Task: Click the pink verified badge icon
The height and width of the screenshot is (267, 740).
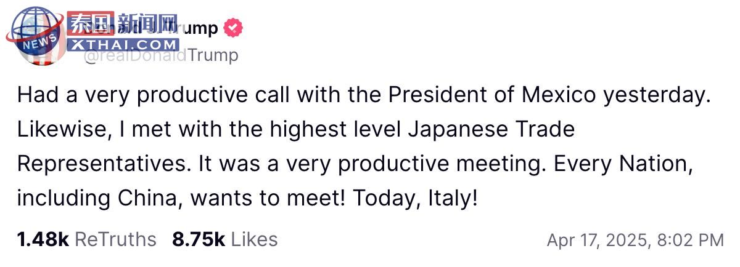Action: (x=234, y=28)
